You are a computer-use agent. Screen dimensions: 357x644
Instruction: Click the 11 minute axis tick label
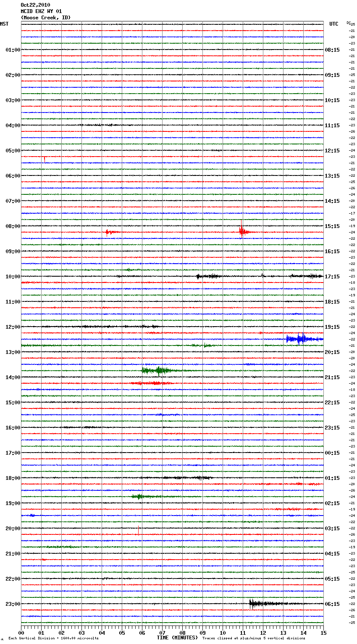pos(243,633)
